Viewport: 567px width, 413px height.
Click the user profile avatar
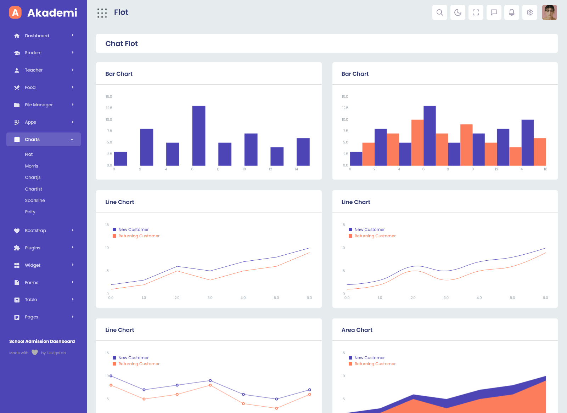(549, 12)
